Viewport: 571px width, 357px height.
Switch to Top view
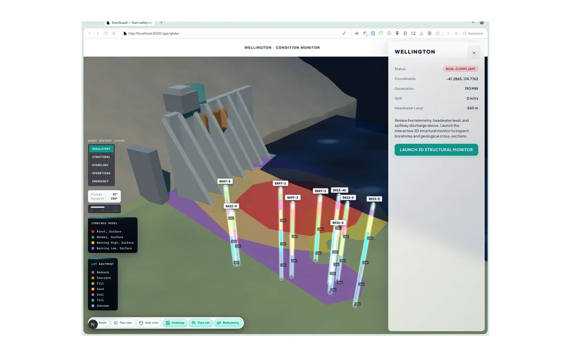(123, 323)
